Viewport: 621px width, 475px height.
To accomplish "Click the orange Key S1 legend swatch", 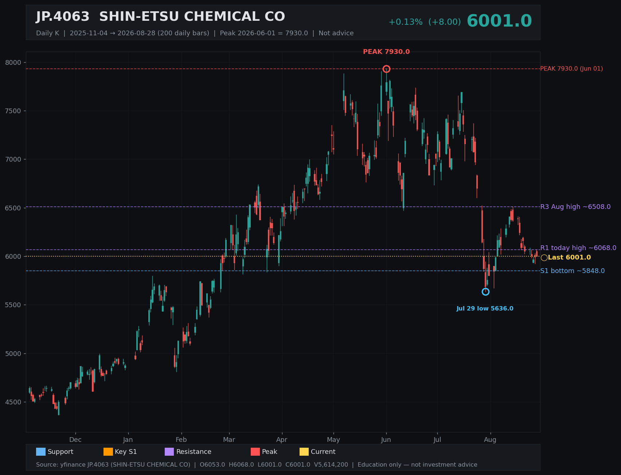I will coord(108,452).
